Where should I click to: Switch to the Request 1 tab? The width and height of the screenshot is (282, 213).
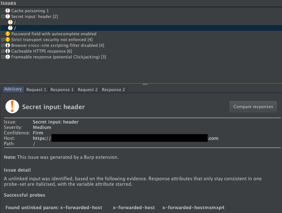36,89
